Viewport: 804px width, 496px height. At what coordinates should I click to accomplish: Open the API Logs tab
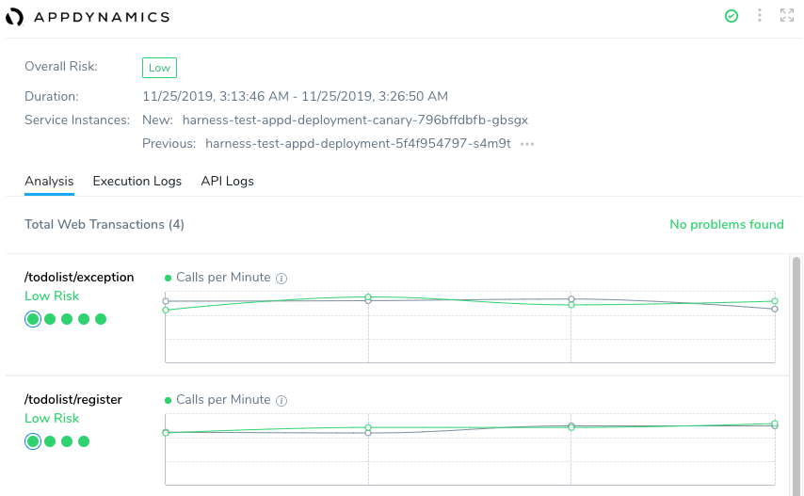(x=227, y=181)
